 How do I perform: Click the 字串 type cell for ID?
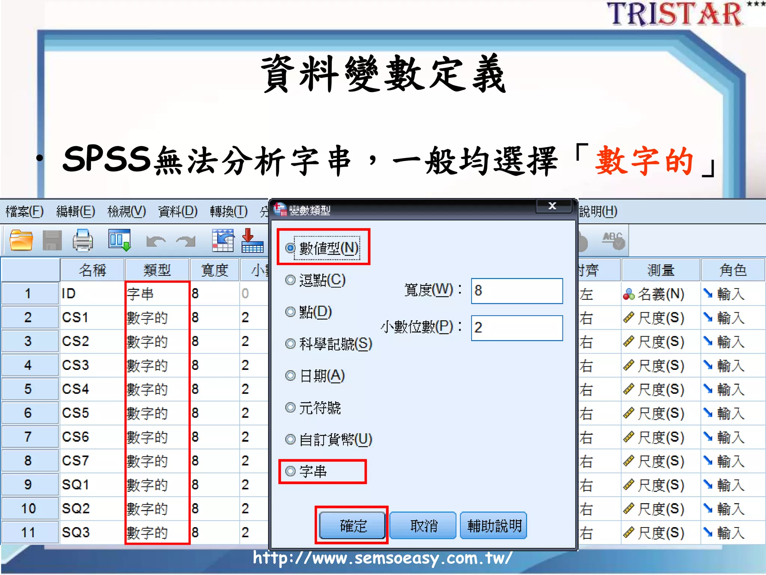157,294
